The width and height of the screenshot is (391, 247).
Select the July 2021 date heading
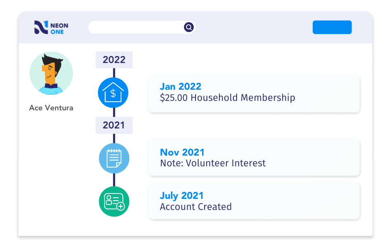pos(182,196)
